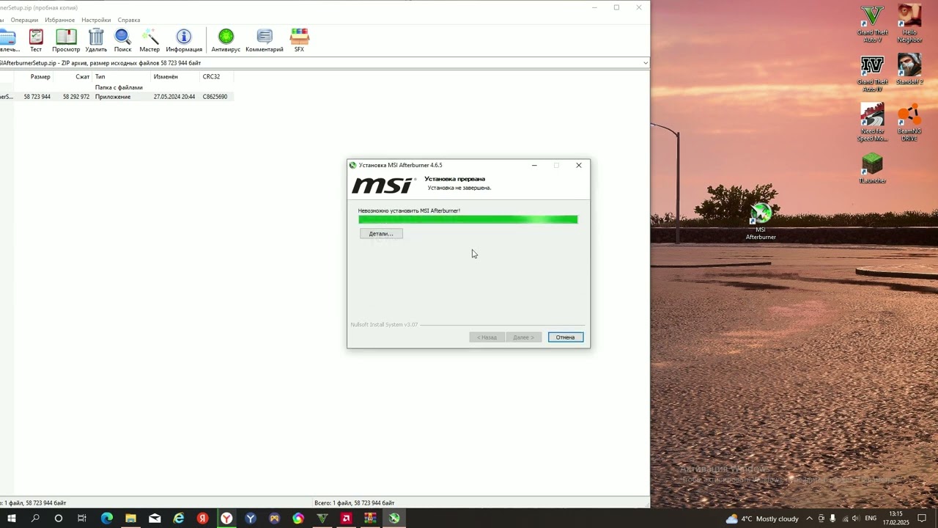Open Task View on the taskbar
The image size is (938, 528).
click(82, 518)
